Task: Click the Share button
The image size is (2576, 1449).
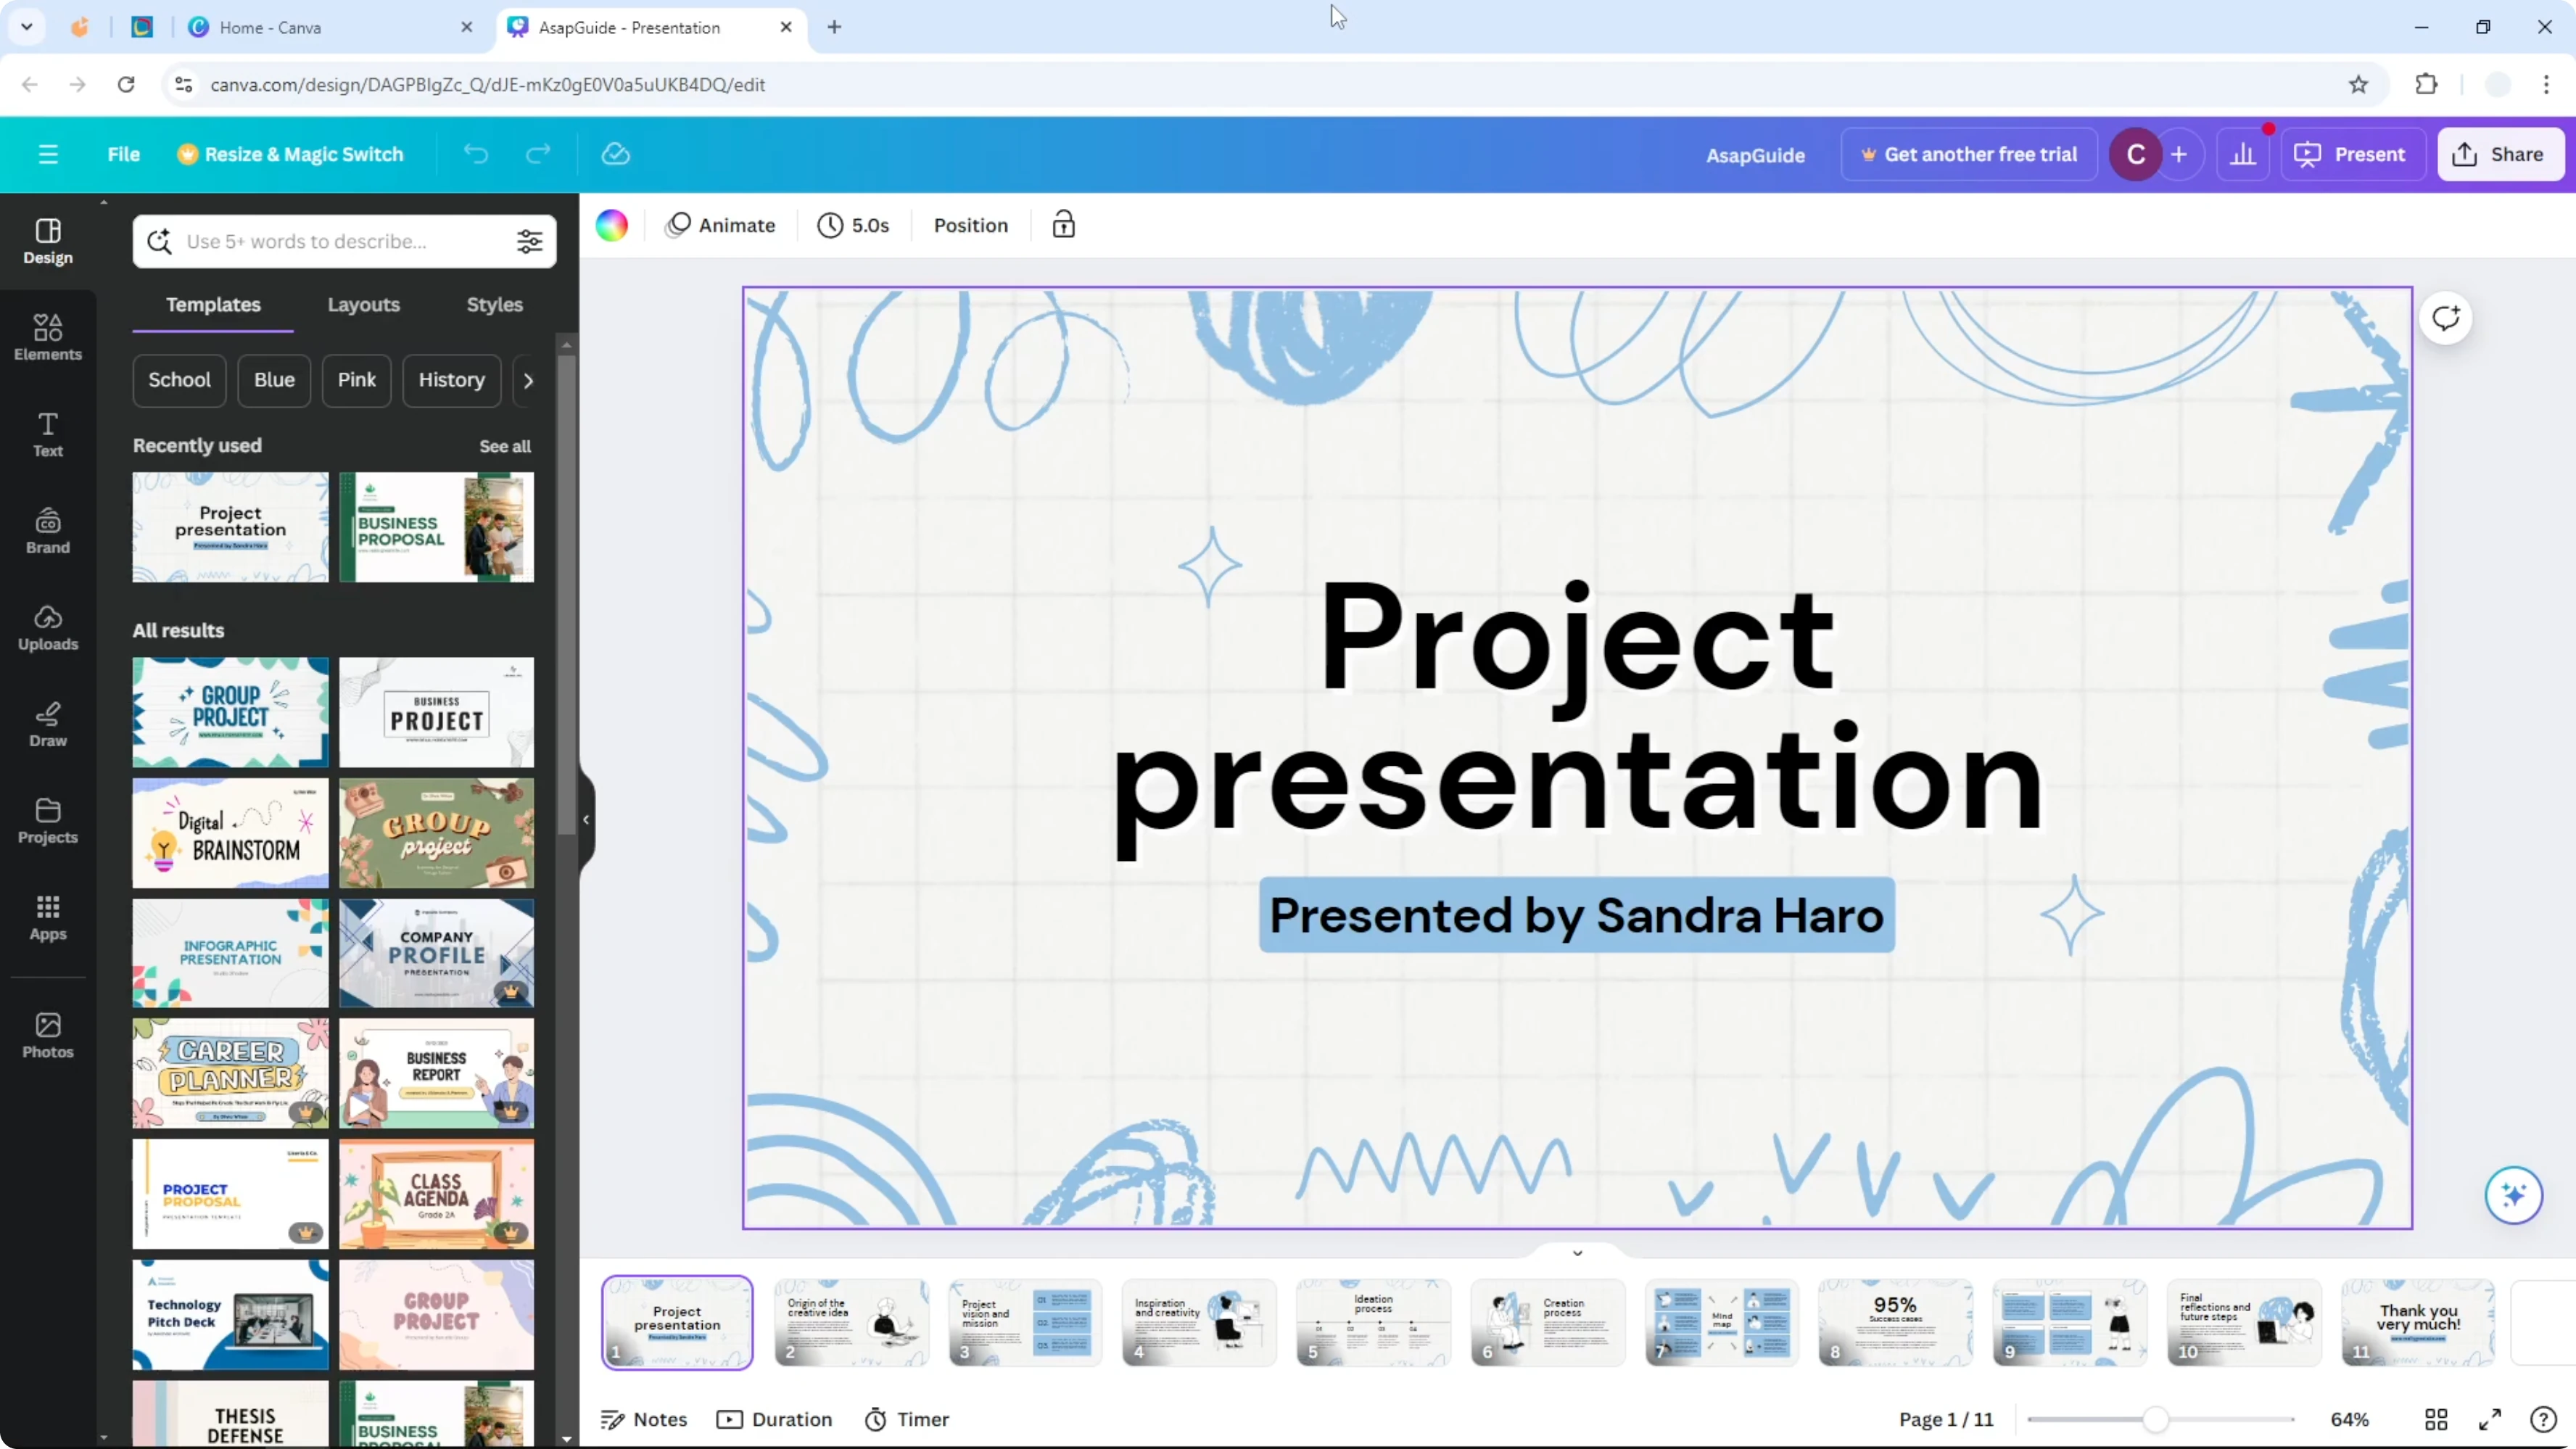Action: [x=2500, y=154]
